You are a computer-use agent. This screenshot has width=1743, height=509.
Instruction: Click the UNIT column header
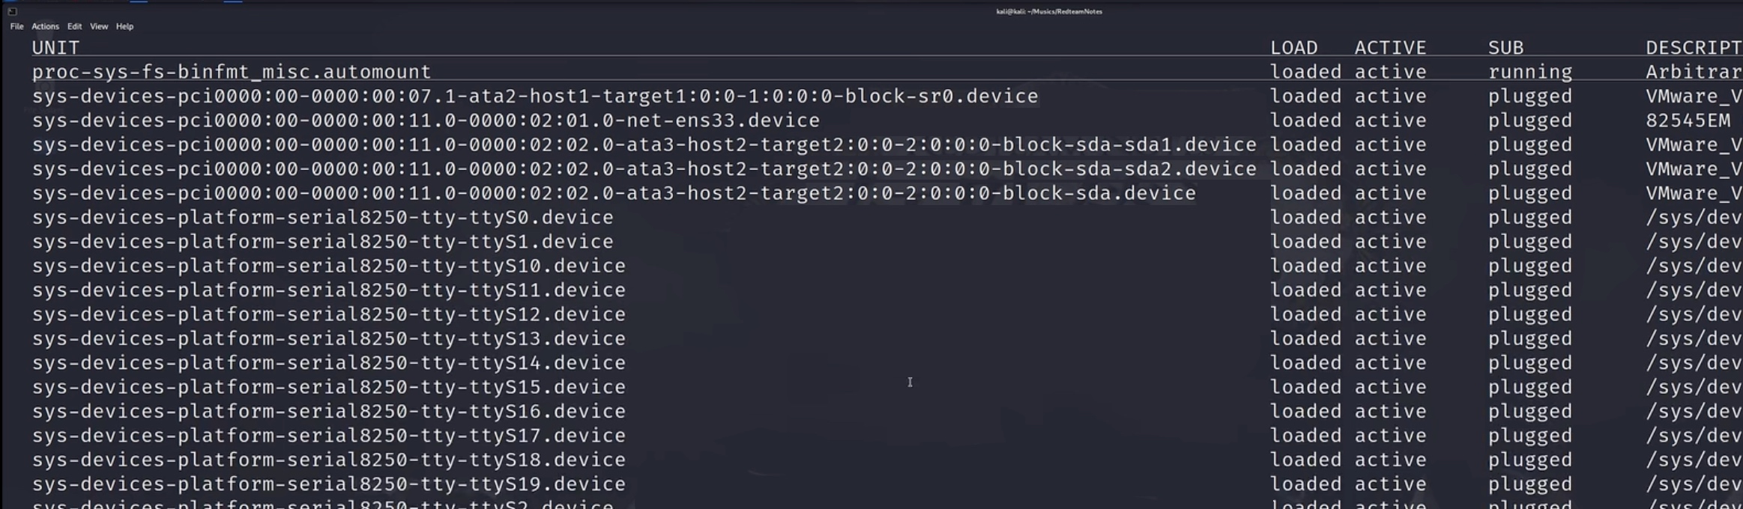(x=55, y=48)
